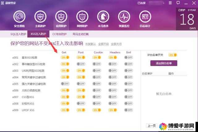198x132 pixels.
Task: Open the hamburger menu in title bar
Action: pyautogui.click(x=170, y=3)
